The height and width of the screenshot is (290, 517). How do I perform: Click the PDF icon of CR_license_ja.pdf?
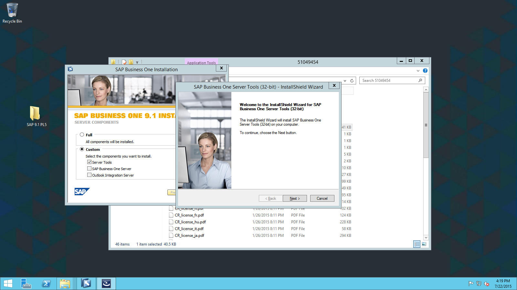point(171,236)
